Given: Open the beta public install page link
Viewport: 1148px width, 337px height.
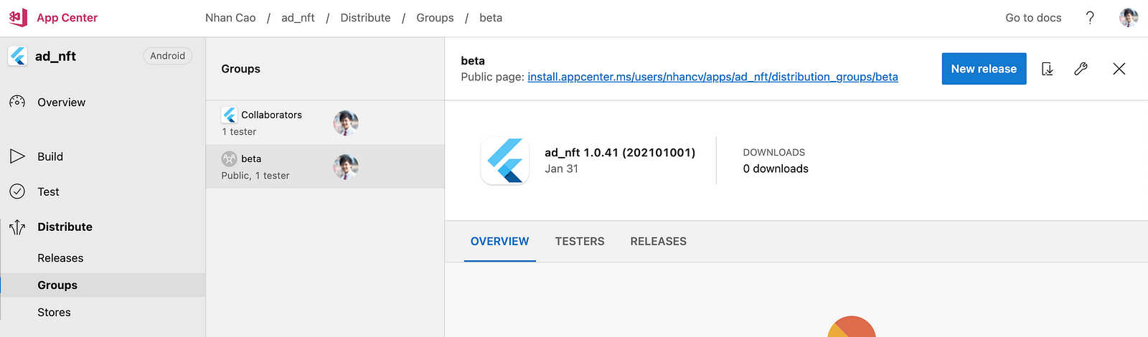Looking at the screenshot, I should (712, 77).
